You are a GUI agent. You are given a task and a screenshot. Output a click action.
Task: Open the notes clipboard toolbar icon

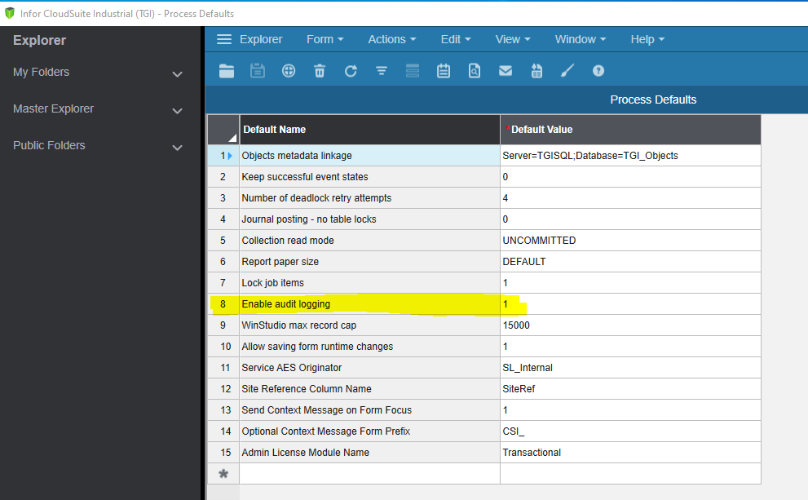444,71
